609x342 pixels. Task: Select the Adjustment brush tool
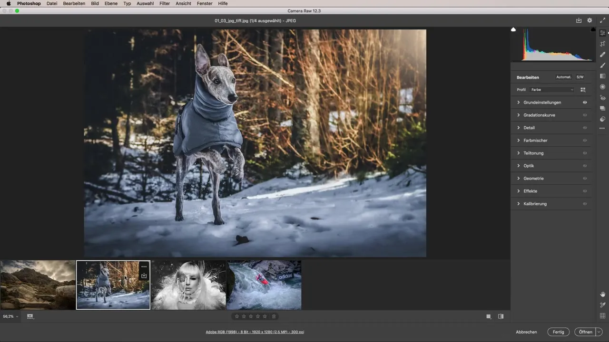coord(602,65)
